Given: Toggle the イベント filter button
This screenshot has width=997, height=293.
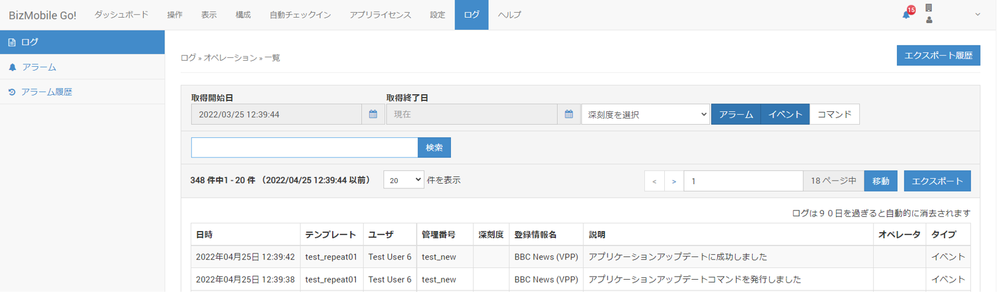Looking at the screenshot, I should pyautogui.click(x=785, y=114).
